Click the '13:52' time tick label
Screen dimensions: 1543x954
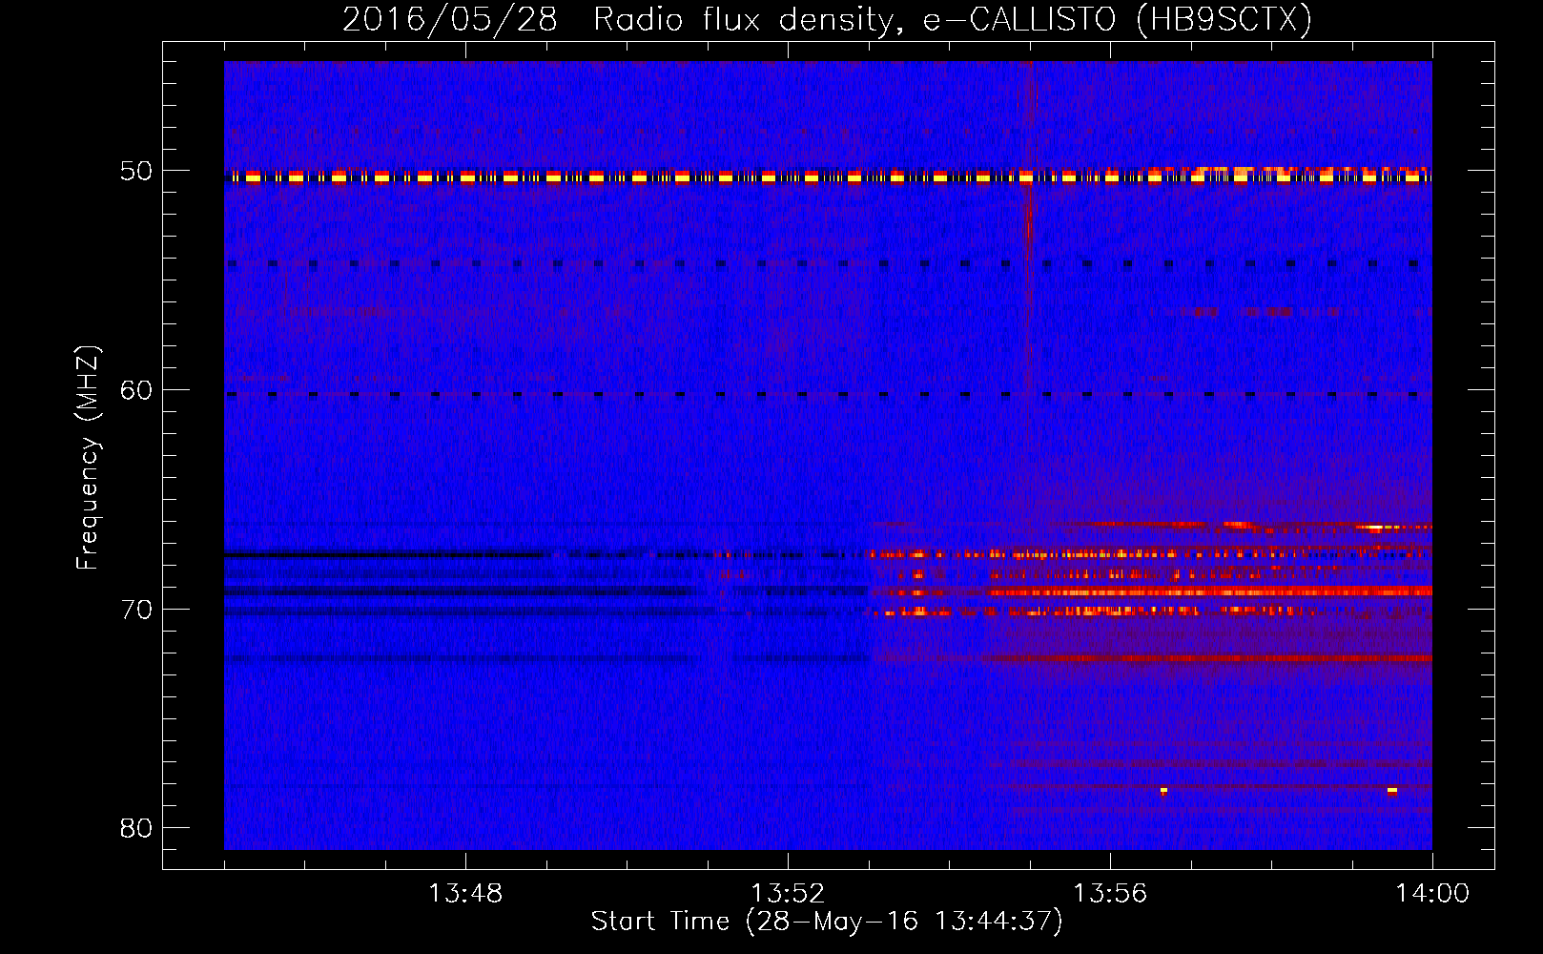tap(788, 893)
